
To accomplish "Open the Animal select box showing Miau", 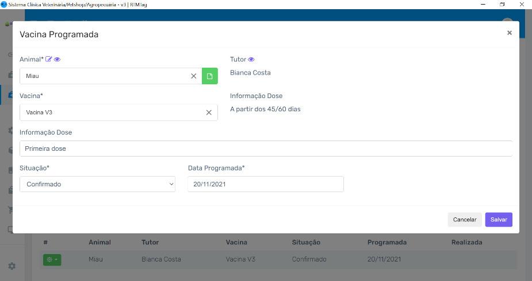I will (104, 76).
